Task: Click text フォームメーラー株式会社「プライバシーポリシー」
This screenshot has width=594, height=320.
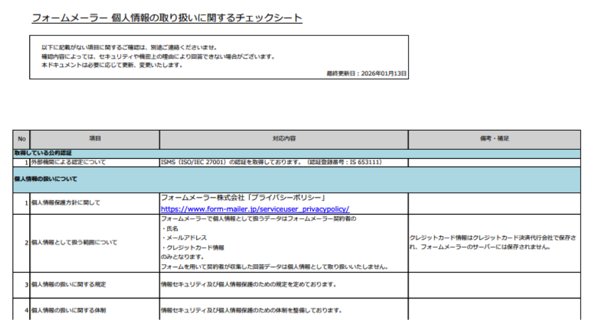Action: (243, 197)
